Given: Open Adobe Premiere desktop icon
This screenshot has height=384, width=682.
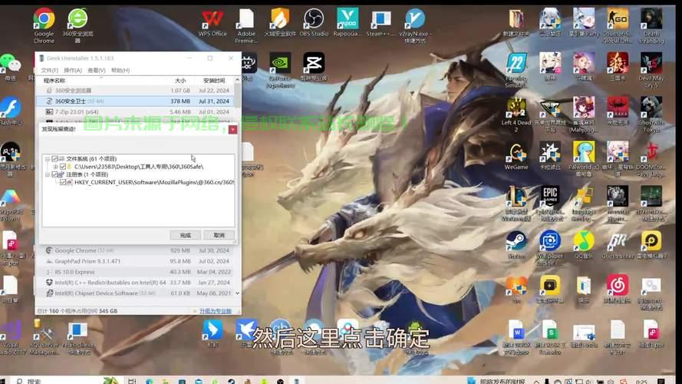Looking at the screenshot, I should coord(246,25).
